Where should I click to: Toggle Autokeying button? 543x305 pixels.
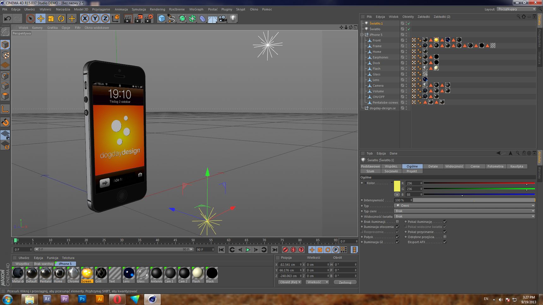tap(293, 250)
